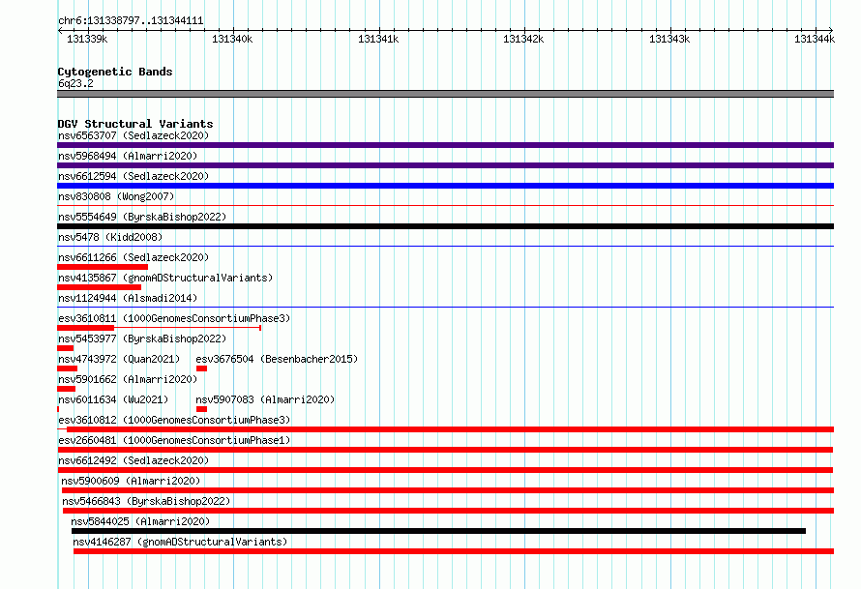Click the 131343k ruler mark

669,39
